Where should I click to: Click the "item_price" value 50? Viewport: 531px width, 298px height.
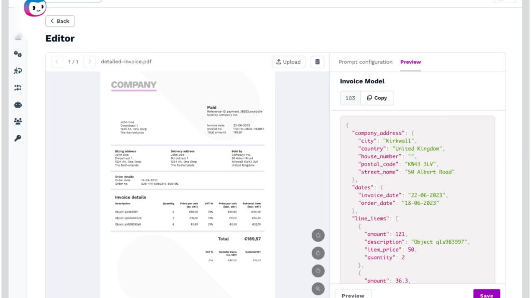tap(411, 250)
